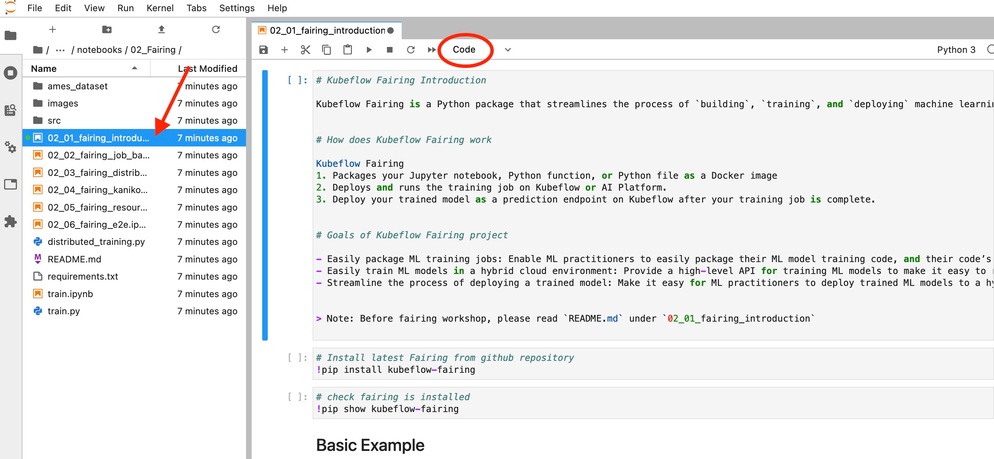994x459 pixels.
Task: Select 02_02_fairing_job_ba... notebook
Action: click(x=134, y=155)
